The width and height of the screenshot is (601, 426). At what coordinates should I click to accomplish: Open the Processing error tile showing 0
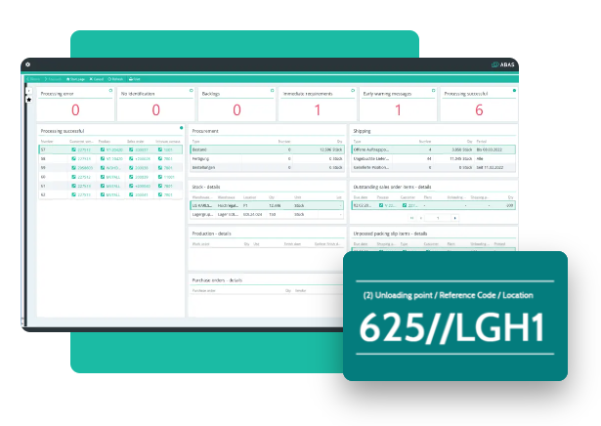pos(75,105)
